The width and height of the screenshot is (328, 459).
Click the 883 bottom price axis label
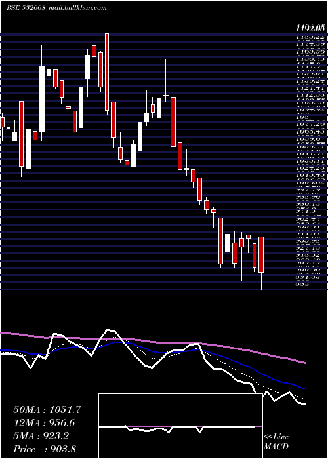click(x=303, y=283)
